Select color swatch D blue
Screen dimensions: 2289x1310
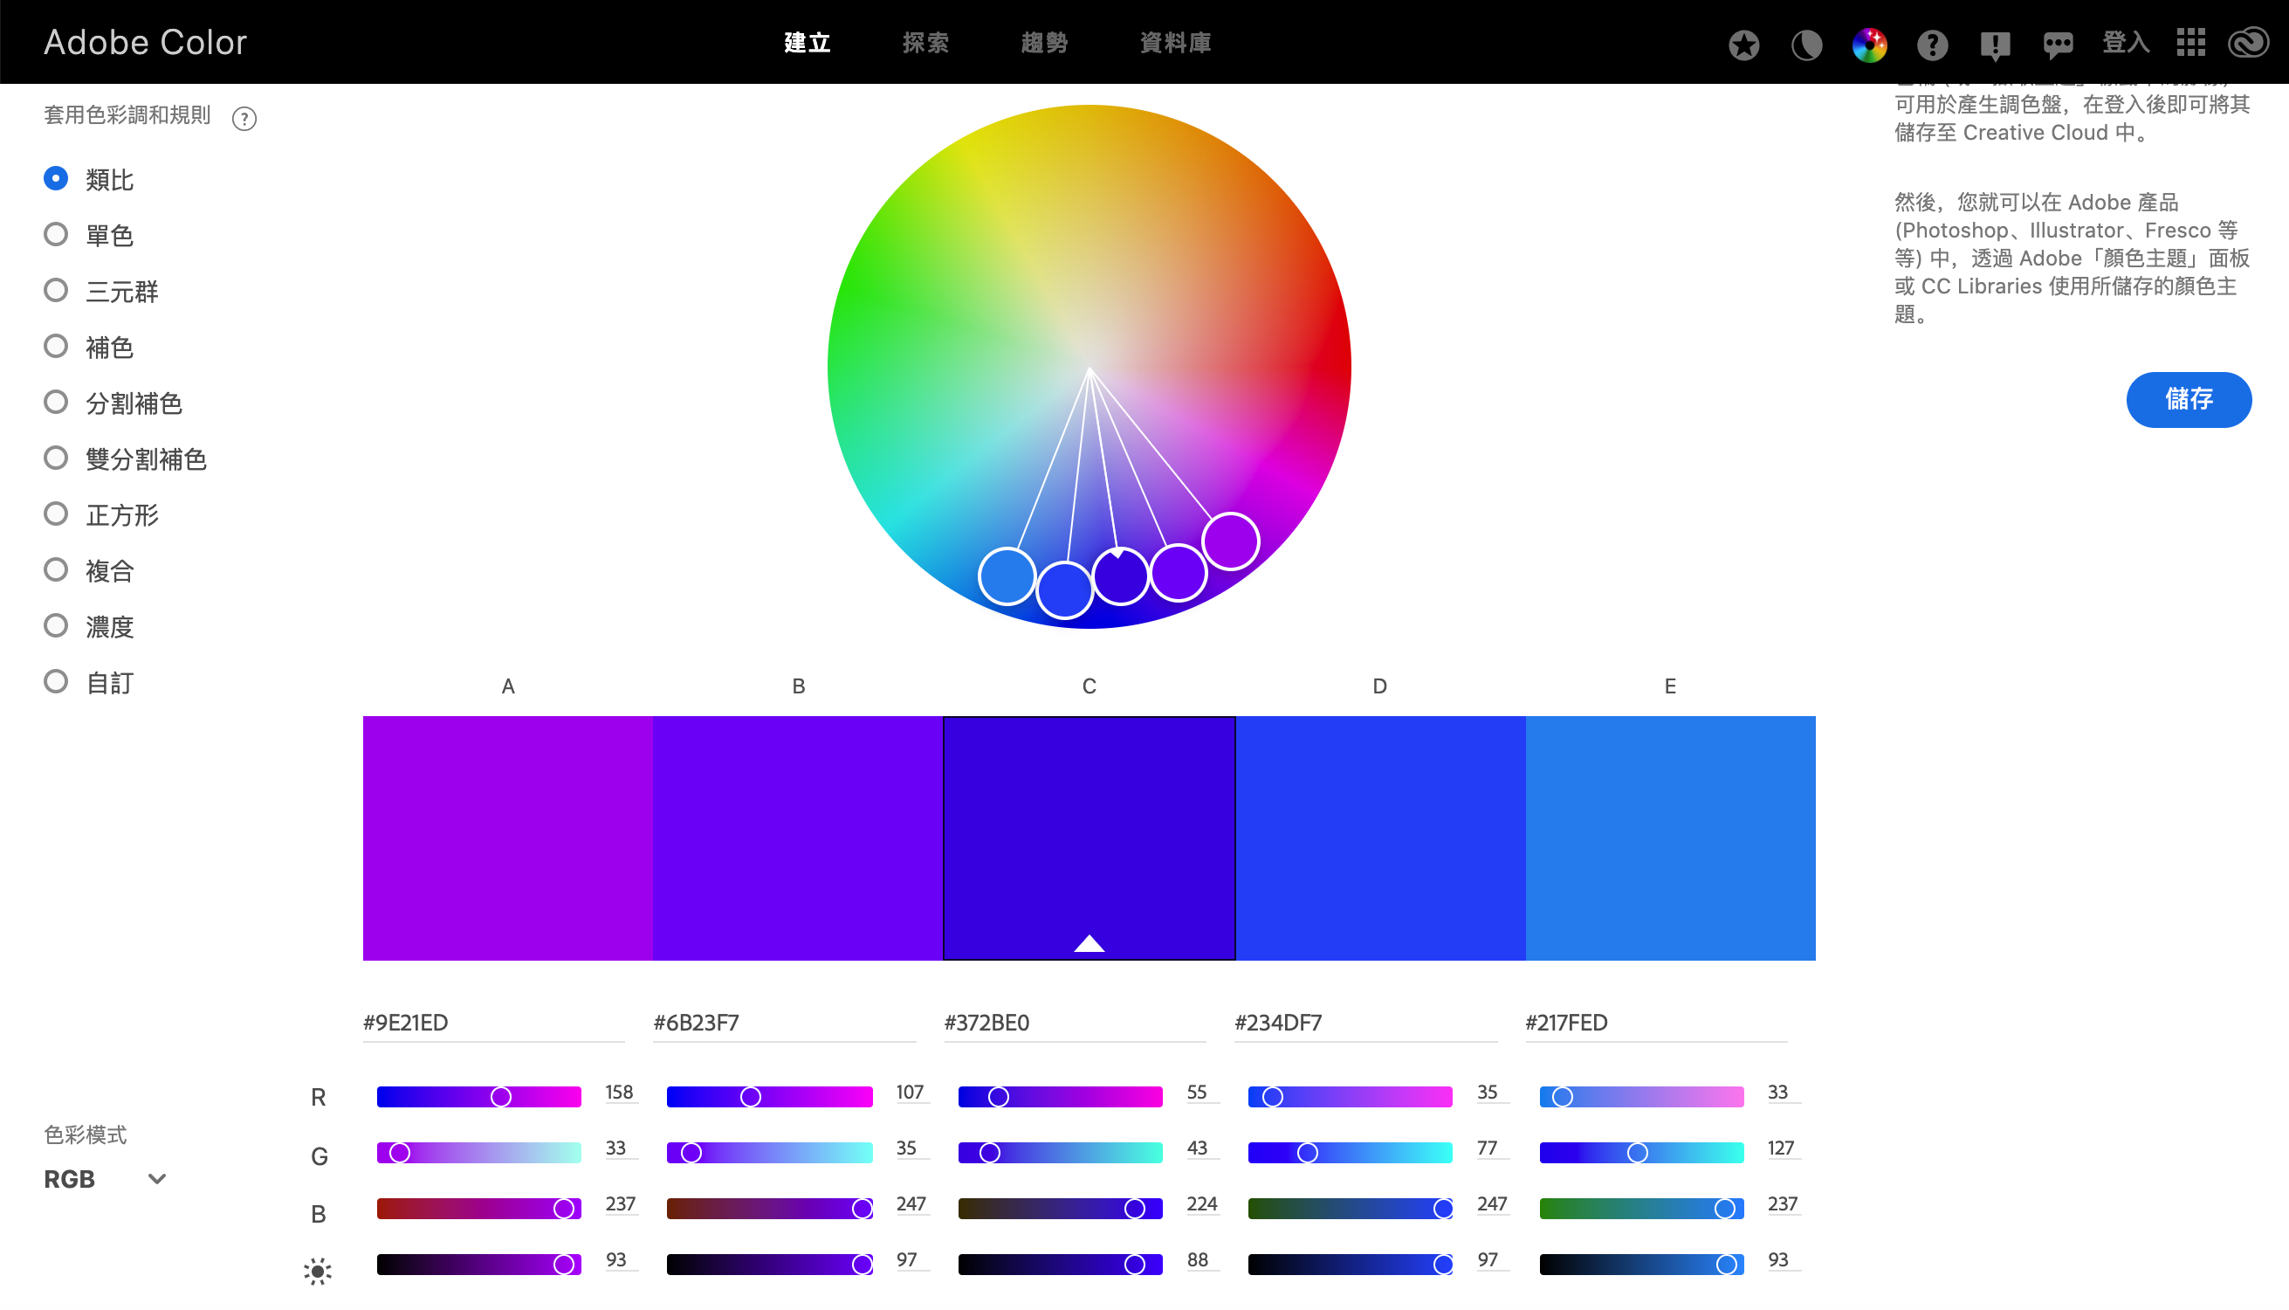coord(1379,838)
